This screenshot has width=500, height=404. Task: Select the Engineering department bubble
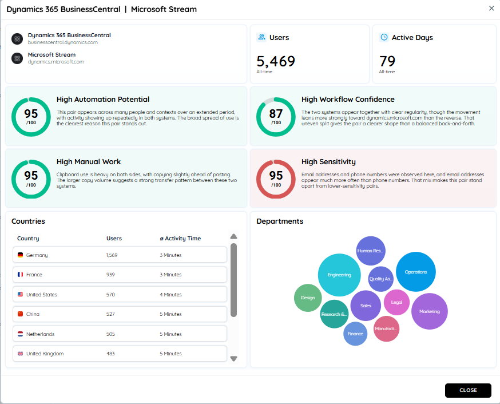pyautogui.click(x=339, y=275)
